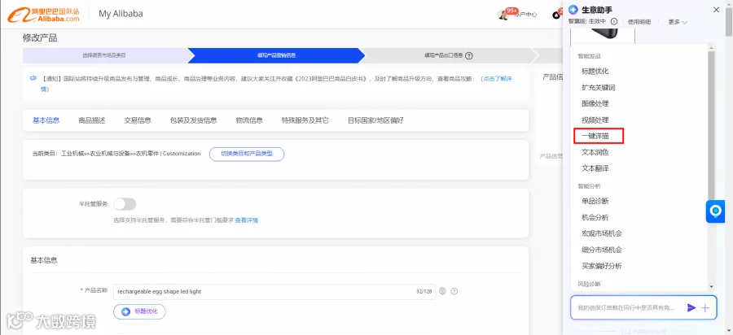The width and height of the screenshot is (733, 335).
Task: Click the 标题优化 button below product name
Action: coord(139,311)
